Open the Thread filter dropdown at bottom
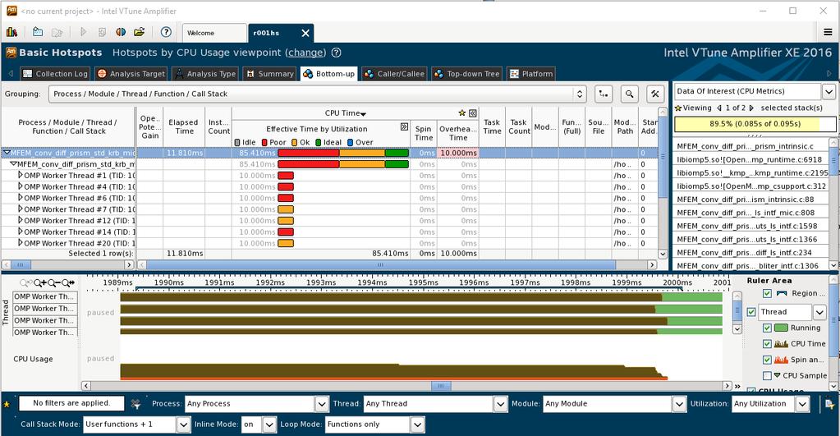The image size is (840, 436). pos(500,404)
